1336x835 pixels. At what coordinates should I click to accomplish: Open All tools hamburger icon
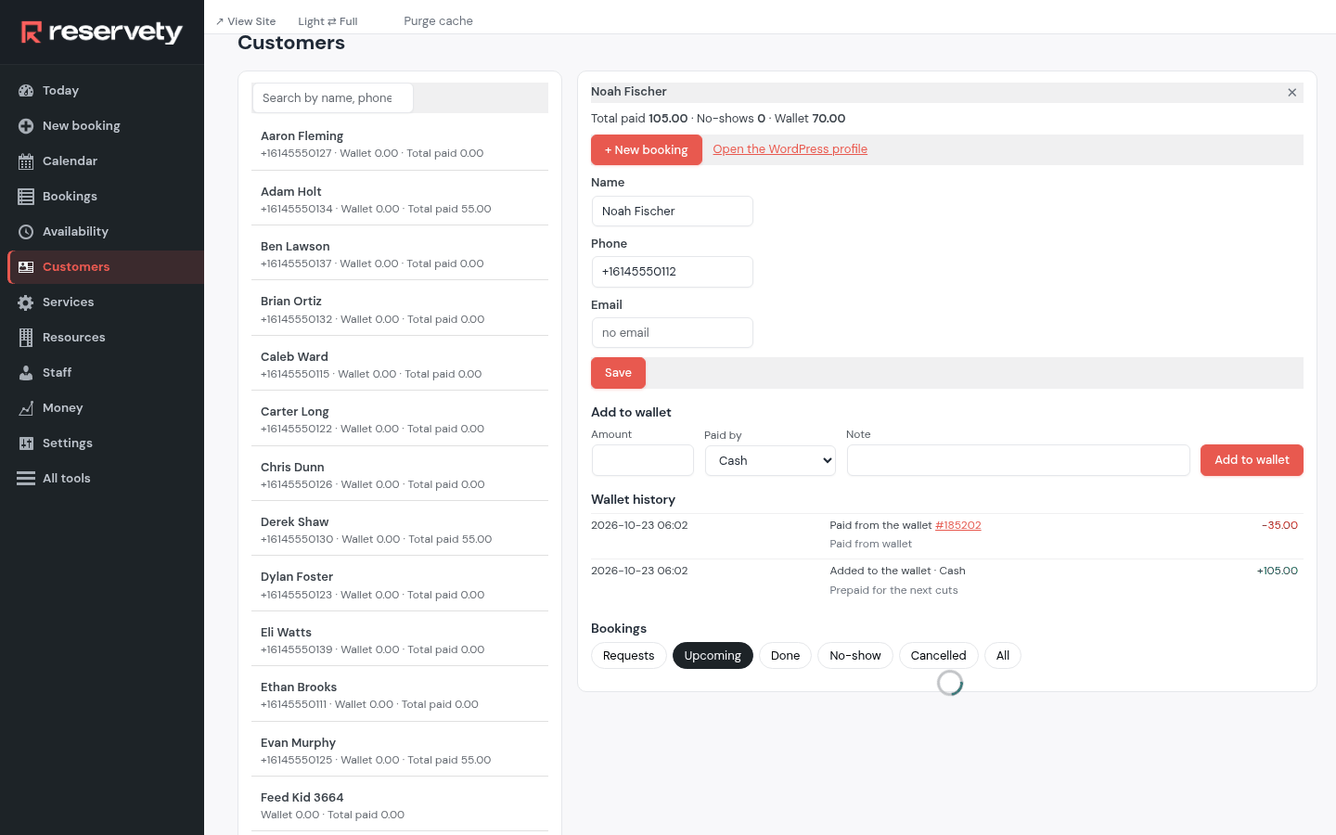click(26, 479)
